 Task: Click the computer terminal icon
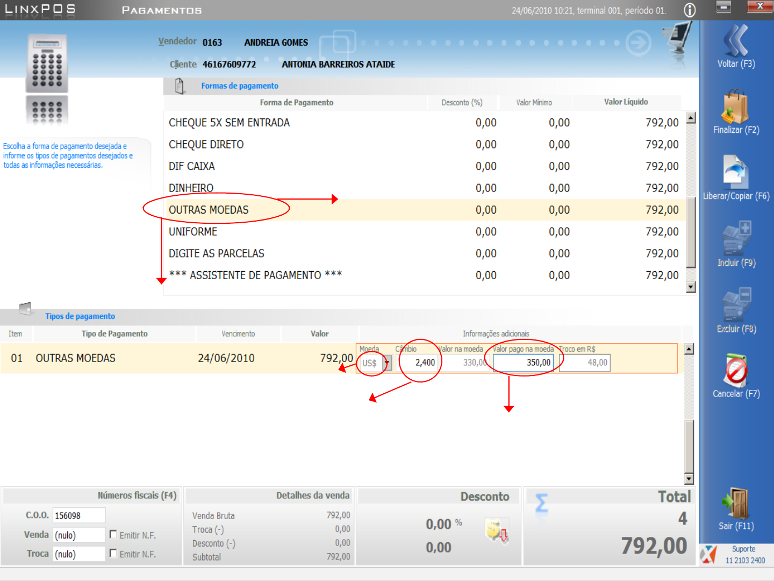click(x=678, y=38)
